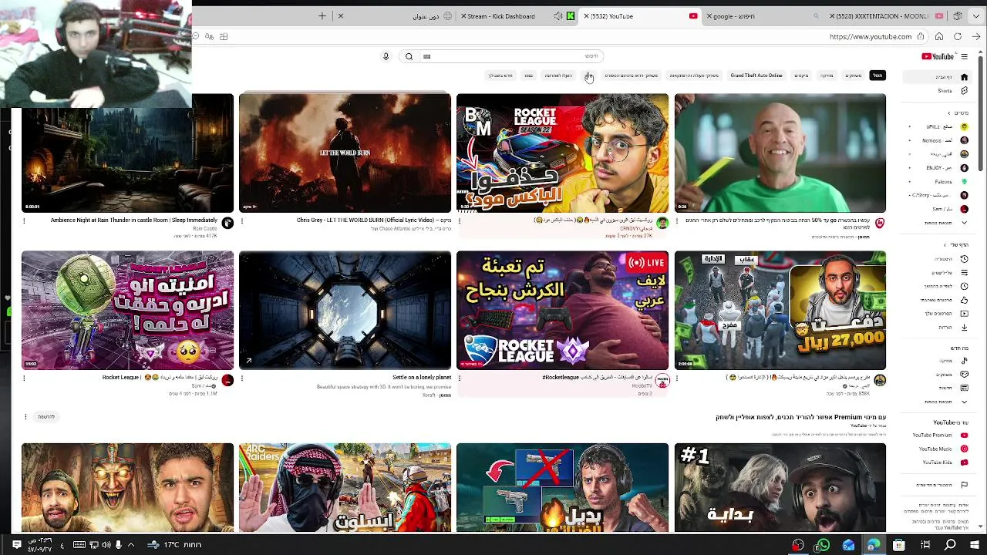Play the Rocket League Season 22 thumbnail

[562, 153]
